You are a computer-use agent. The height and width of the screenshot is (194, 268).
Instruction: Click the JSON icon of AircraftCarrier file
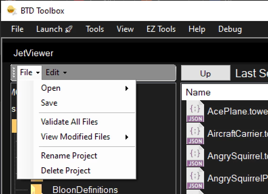(x=195, y=134)
